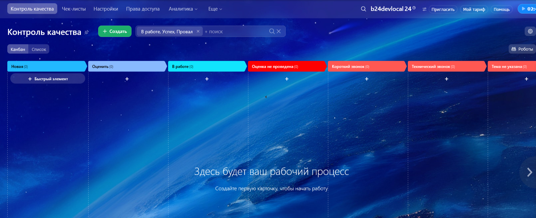Expand the Еще menu
The height and width of the screenshot is (218, 536).
click(x=215, y=9)
